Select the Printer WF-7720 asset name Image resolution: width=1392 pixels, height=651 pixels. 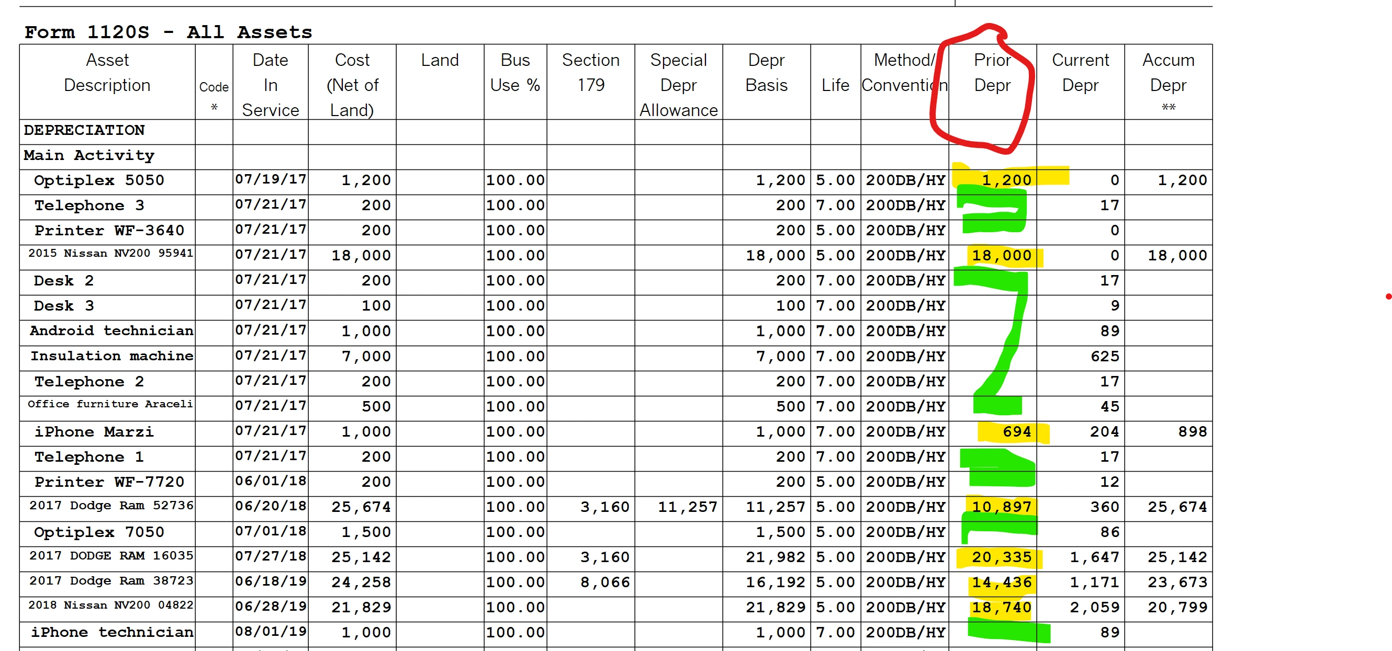point(109,482)
